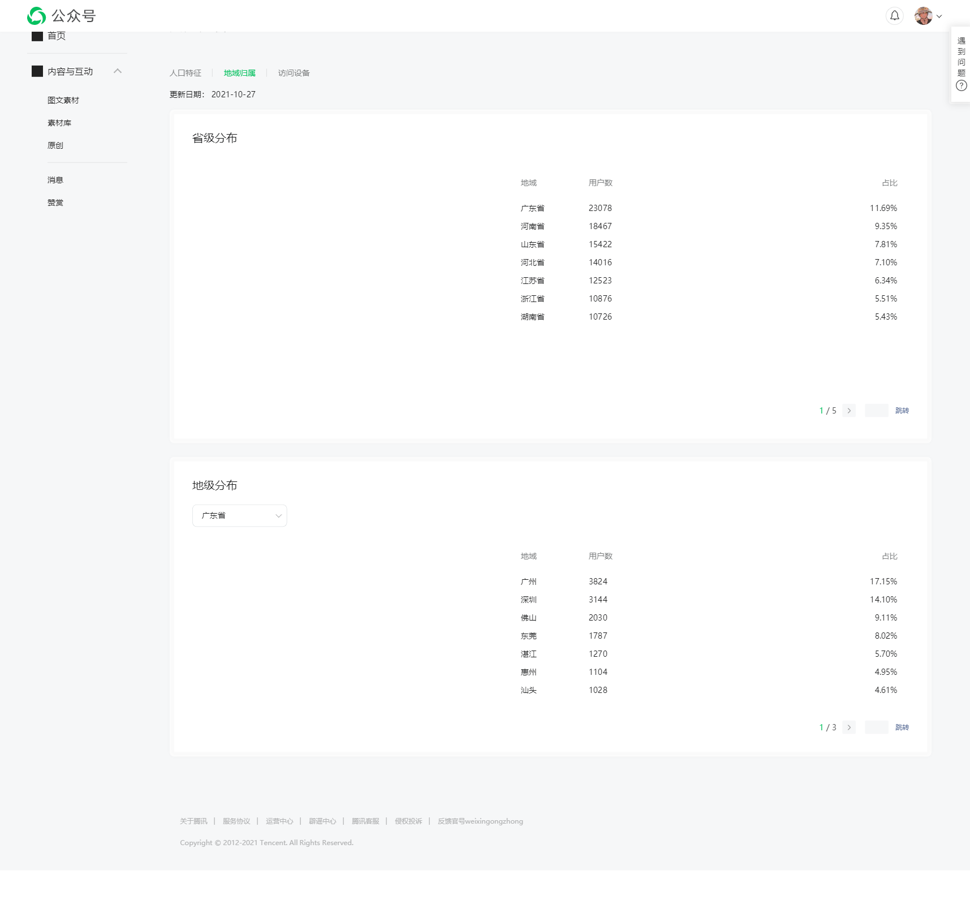Open the notification bell
This screenshot has height=900, width=970.
click(x=894, y=16)
